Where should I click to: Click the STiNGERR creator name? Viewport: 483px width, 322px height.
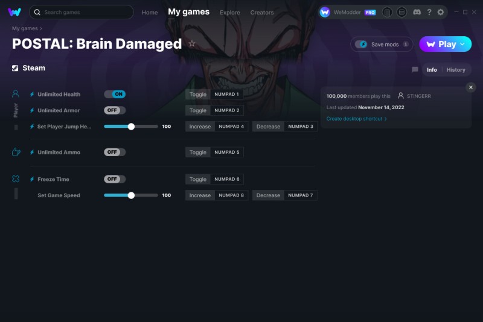pyautogui.click(x=418, y=96)
